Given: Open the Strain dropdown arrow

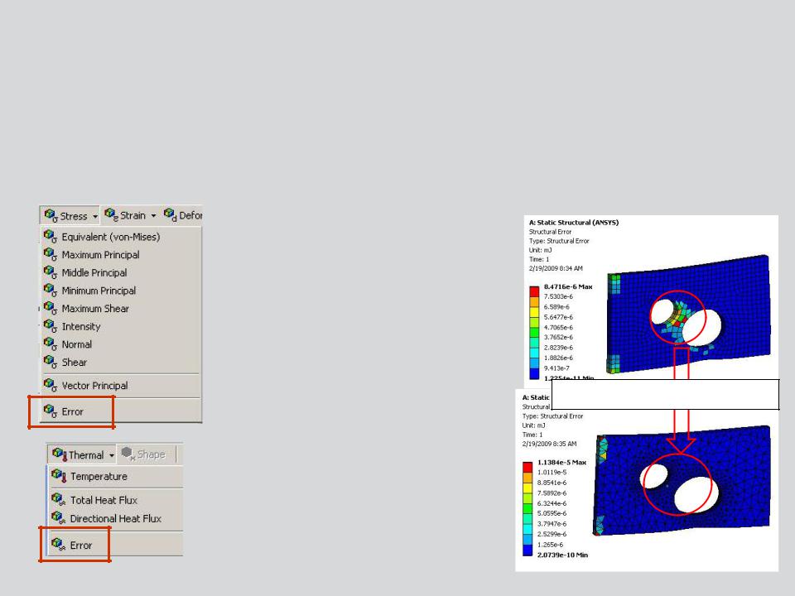Looking at the screenshot, I should point(153,216).
